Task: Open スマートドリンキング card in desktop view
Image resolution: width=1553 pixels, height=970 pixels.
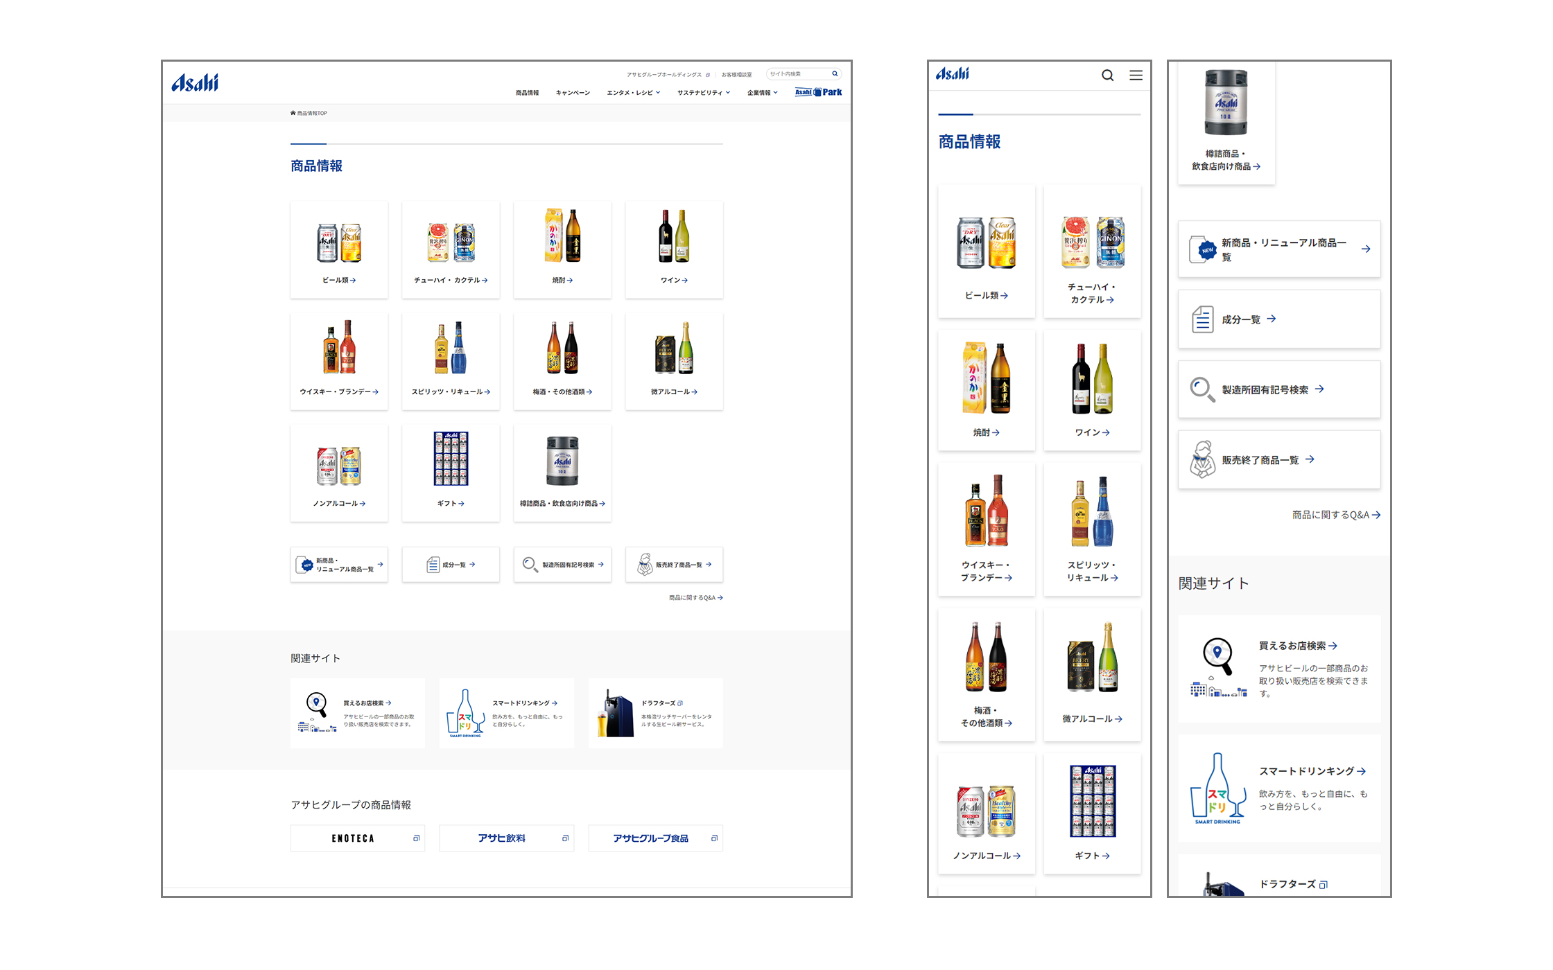Action: pos(507,713)
